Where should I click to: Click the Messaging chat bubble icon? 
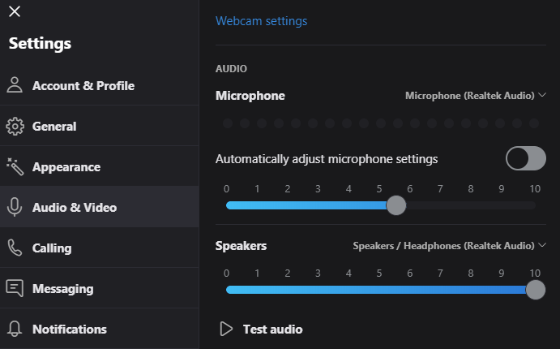point(15,288)
